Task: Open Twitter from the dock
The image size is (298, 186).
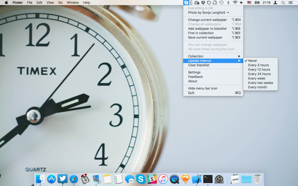Action: (63, 179)
